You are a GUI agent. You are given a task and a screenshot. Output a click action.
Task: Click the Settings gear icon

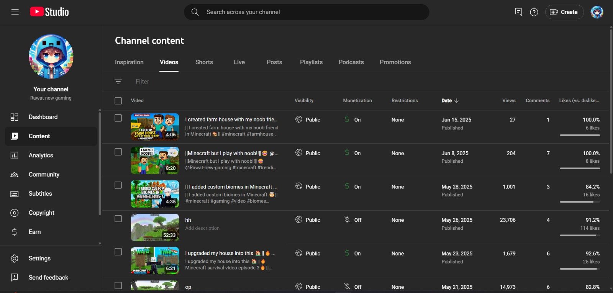point(14,259)
